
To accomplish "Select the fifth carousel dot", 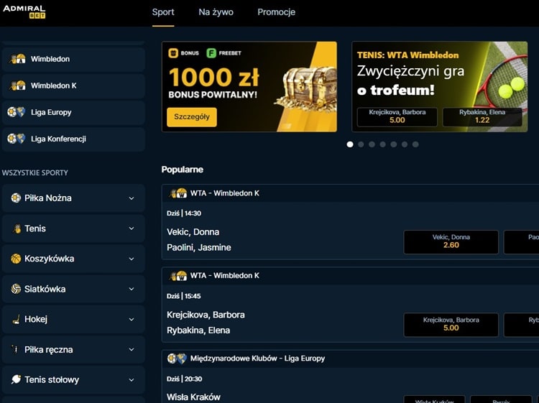I will pos(394,144).
